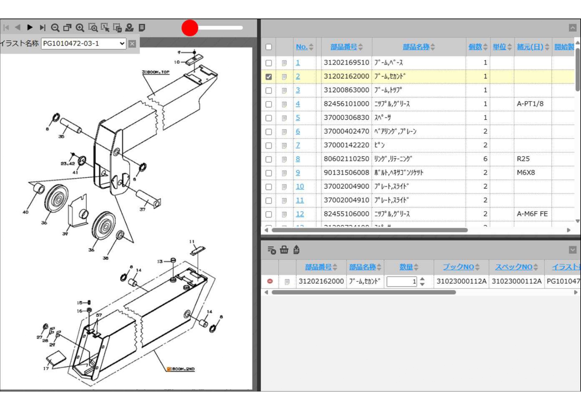Go to the next illustration with play arrow
Image resolution: width=581 pixels, height=410 pixels.
[30, 27]
